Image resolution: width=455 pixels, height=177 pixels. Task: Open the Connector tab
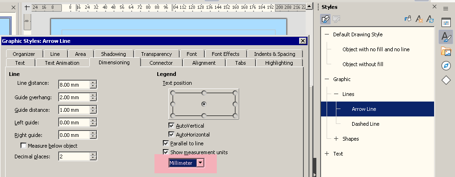161,63
